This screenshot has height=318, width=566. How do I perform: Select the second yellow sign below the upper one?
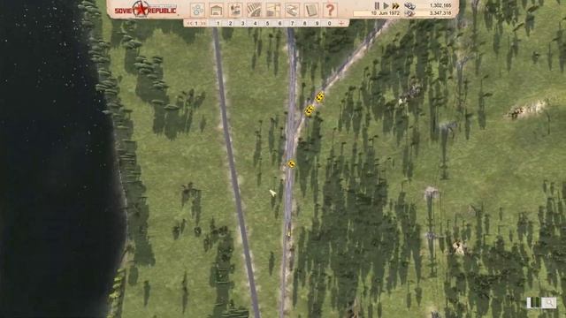click(309, 110)
